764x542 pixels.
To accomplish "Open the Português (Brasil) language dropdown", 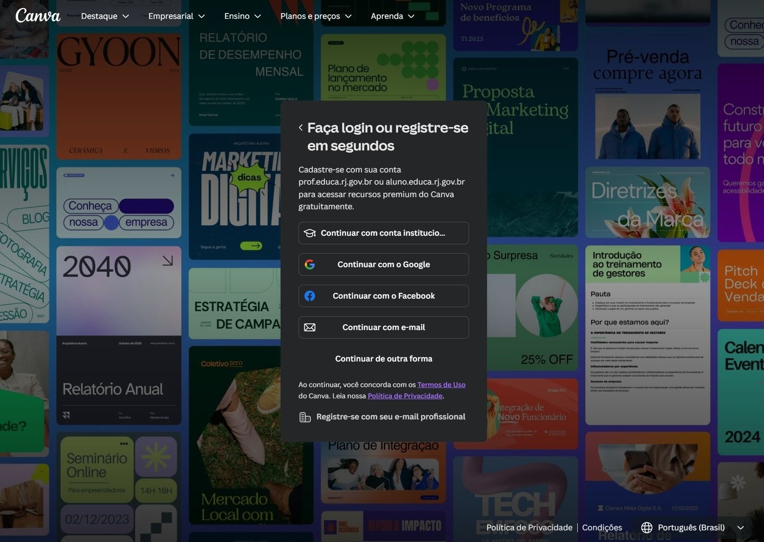I will (693, 528).
